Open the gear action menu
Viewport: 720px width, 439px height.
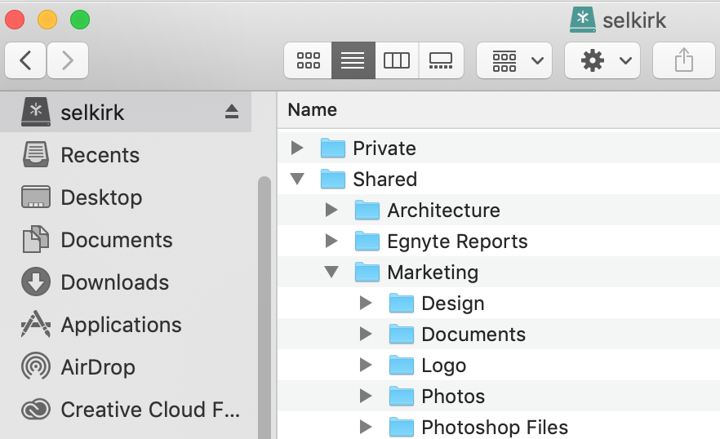[x=602, y=61]
